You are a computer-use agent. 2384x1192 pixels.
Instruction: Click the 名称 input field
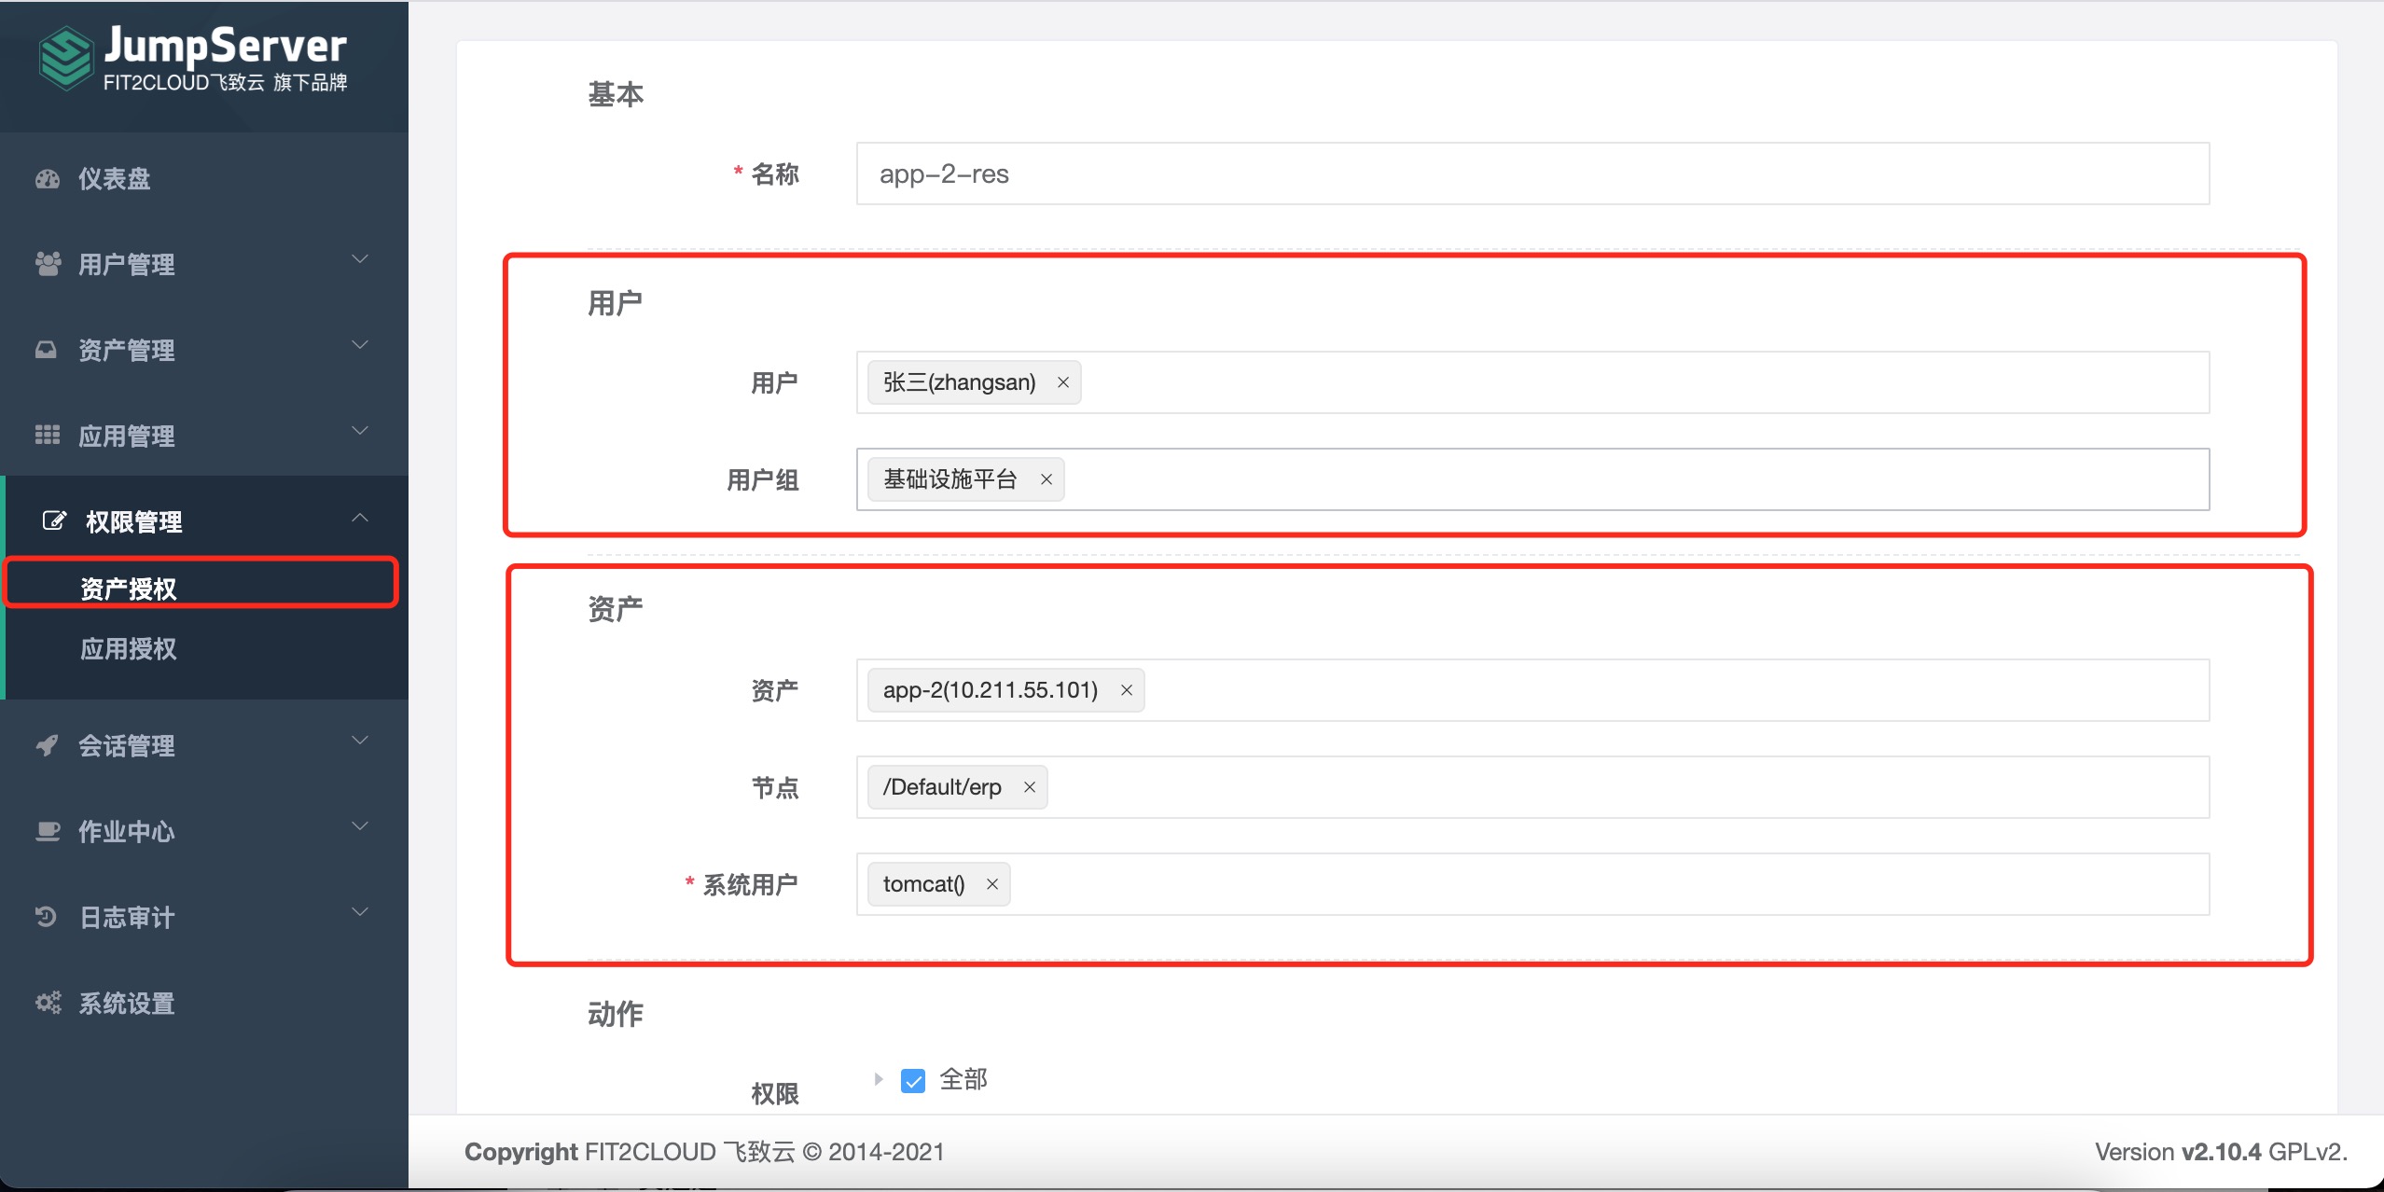(1532, 173)
